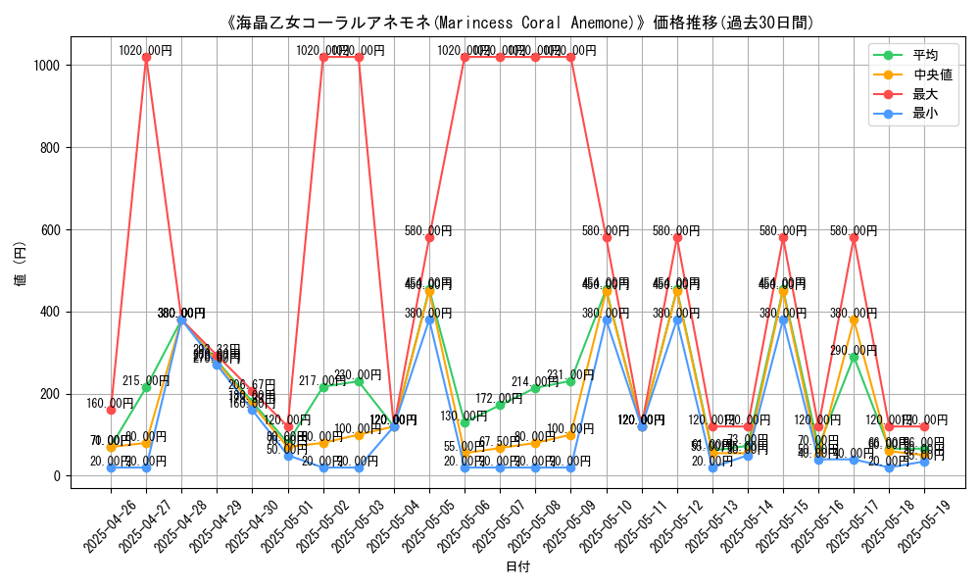This screenshot has width=980, height=588.
Task: Click the red marker in the legend
Action: tap(888, 94)
